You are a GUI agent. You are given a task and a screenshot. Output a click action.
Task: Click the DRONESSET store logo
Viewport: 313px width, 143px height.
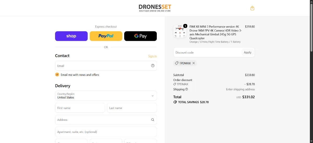click(x=155, y=8)
